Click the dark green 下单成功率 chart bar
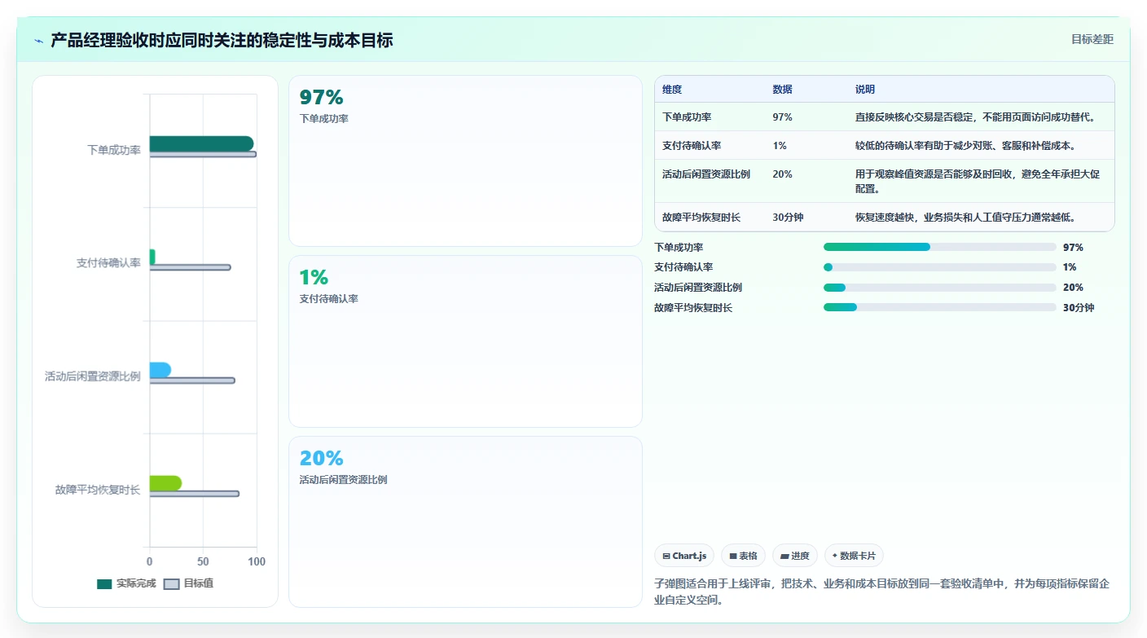The image size is (1147, 638). click(x=201, y=143)
